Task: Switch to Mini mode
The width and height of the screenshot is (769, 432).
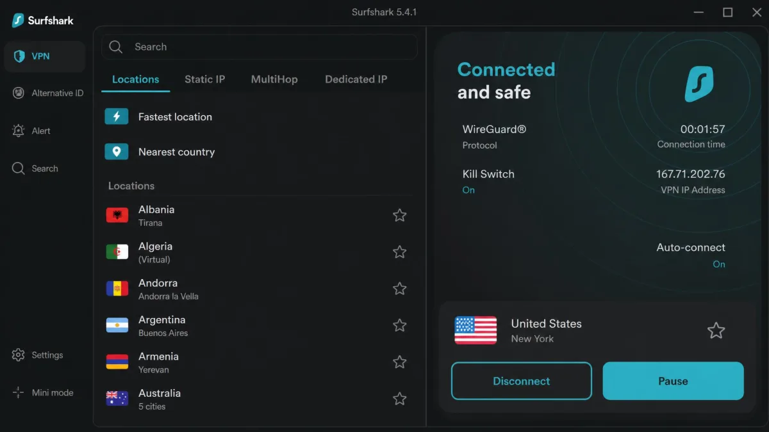Action: pyautogui.click(x=43, y=393)
